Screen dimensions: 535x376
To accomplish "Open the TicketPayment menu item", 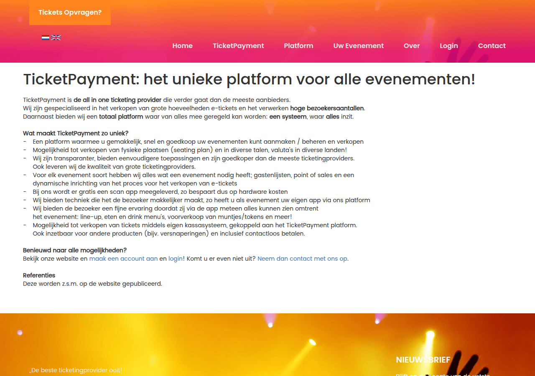I will (x=238, y=46).
